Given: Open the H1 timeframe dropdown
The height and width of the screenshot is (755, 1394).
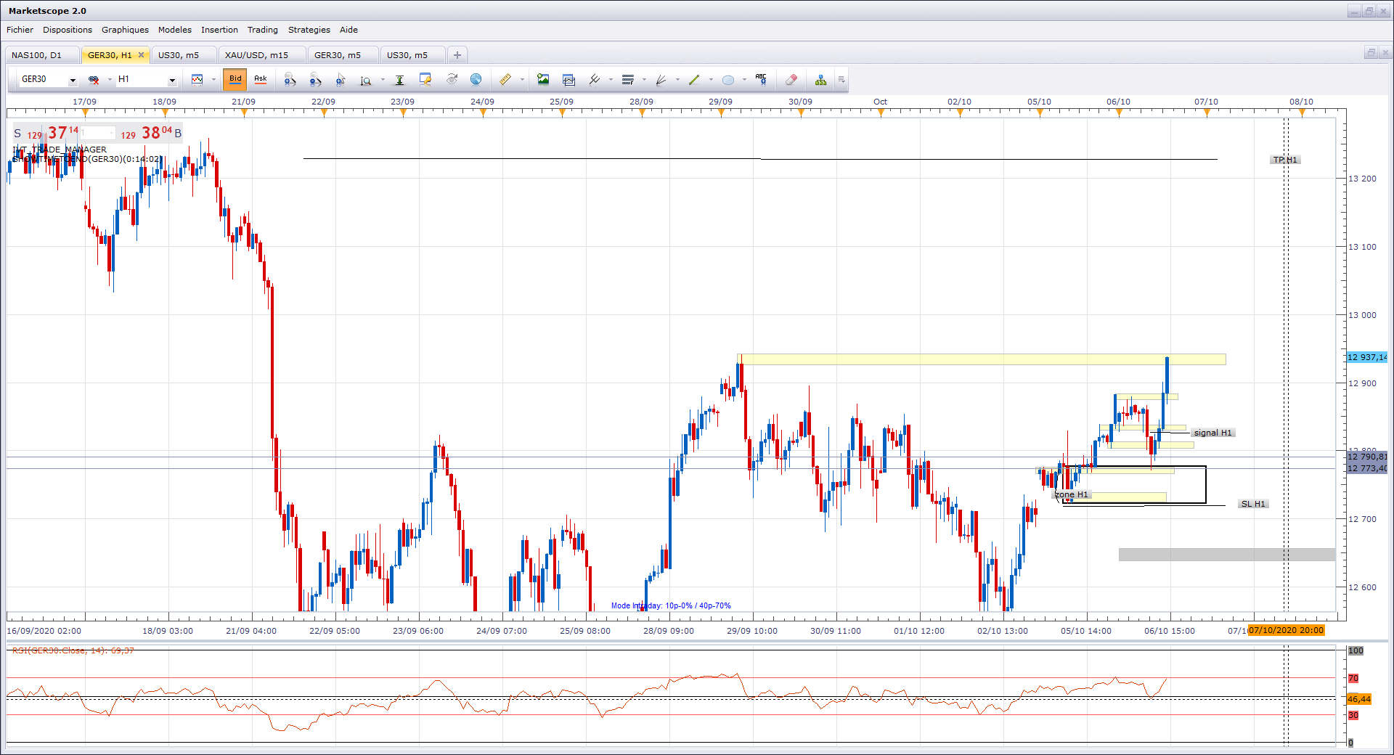Looking at the screenshot, I should click(172, 81).
